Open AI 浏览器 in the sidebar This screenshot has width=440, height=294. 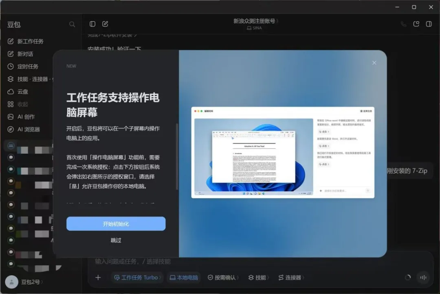point(24,129)
